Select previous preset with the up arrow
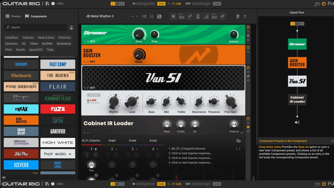This screenshot has width=334, height=188. pos(132,16)
